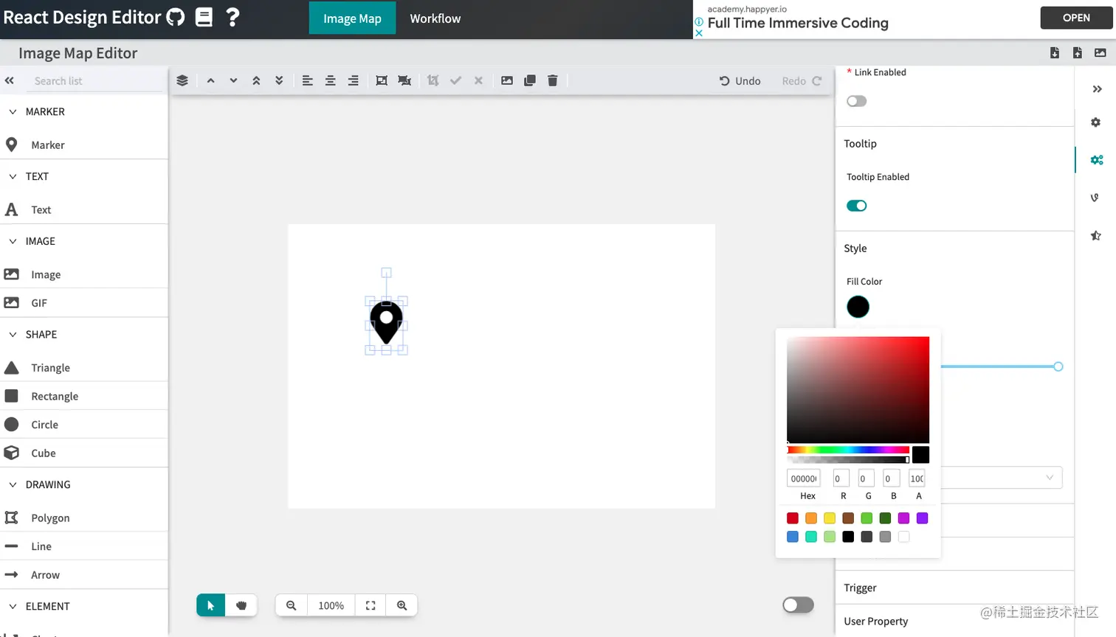Toggle the preview switch below canvas
The width and height of the screenshot is (1116, 637).
[x=799, y=605]
